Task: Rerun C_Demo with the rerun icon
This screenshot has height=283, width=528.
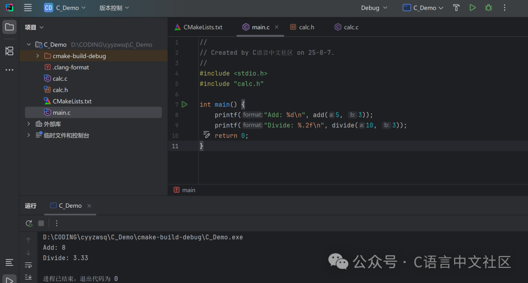Action: pos(29,223)
